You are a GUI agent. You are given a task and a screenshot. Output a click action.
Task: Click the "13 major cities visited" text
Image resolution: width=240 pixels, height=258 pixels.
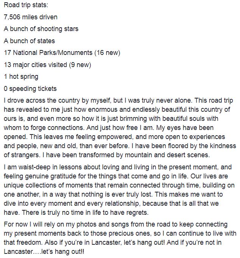36,65
